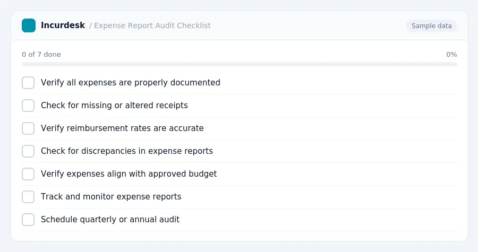Click the text 'Verify all expenses are properly documented'
This screenshot has height=252, width=478.
[131, 82]
